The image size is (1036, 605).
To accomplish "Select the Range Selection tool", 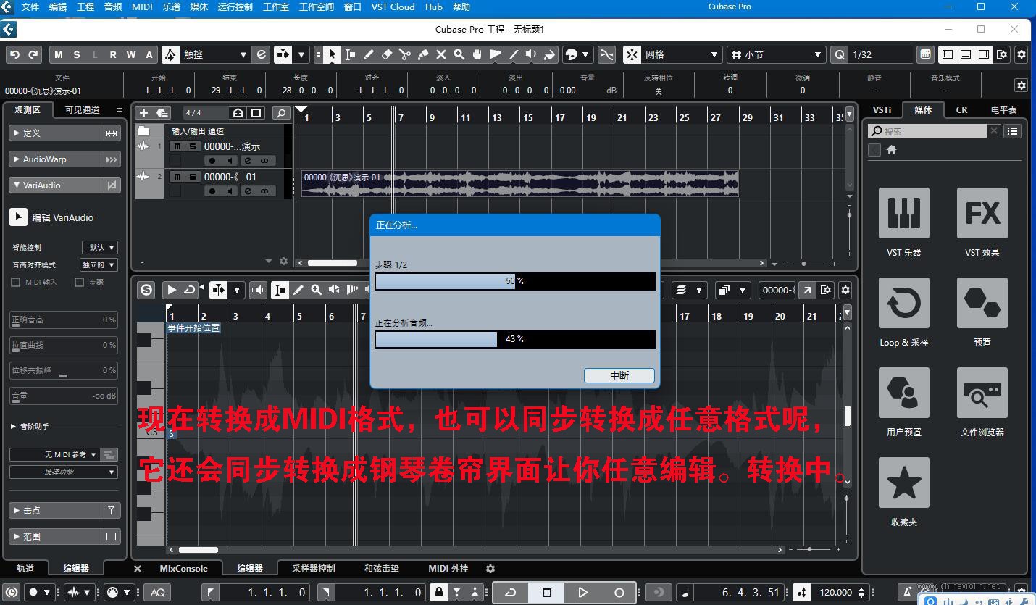I will (x=350, y=54).
